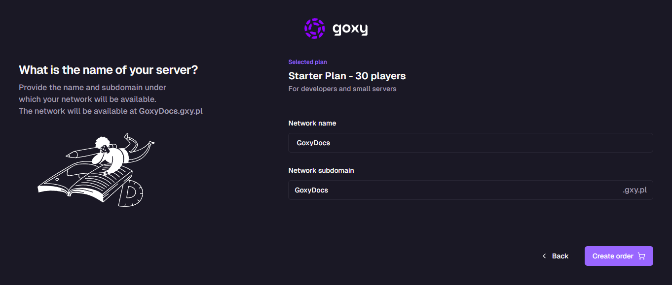Click the Network subdomain field label

tap(321, 170)
